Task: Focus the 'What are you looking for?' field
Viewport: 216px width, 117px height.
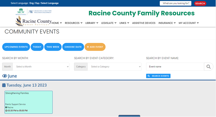Action: pos(176,3)
